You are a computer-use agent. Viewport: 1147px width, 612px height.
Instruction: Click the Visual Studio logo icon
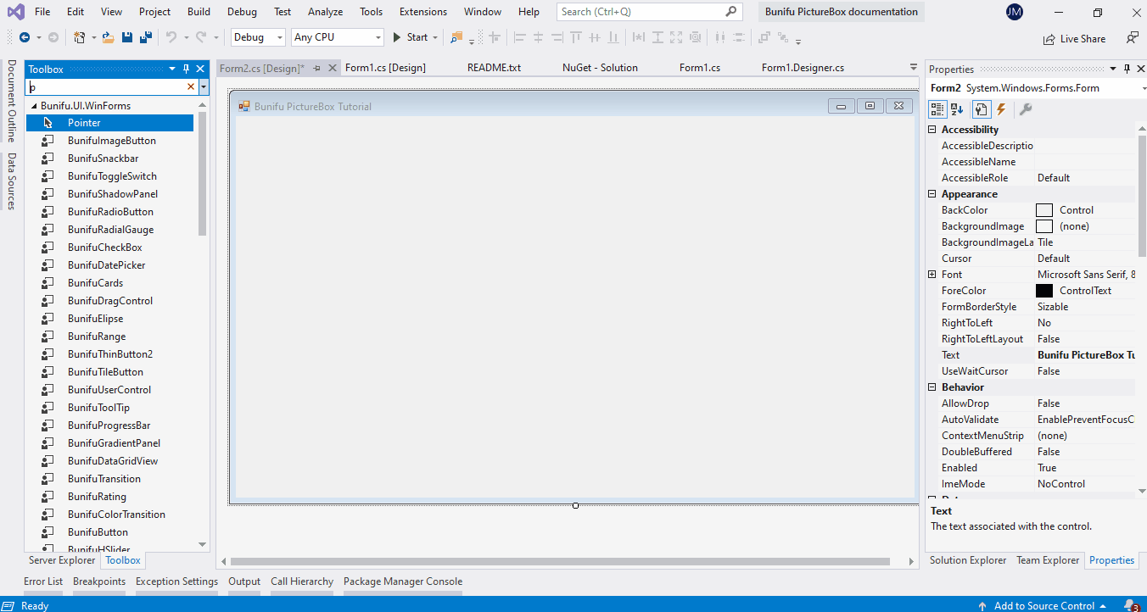tap(16, 12)
